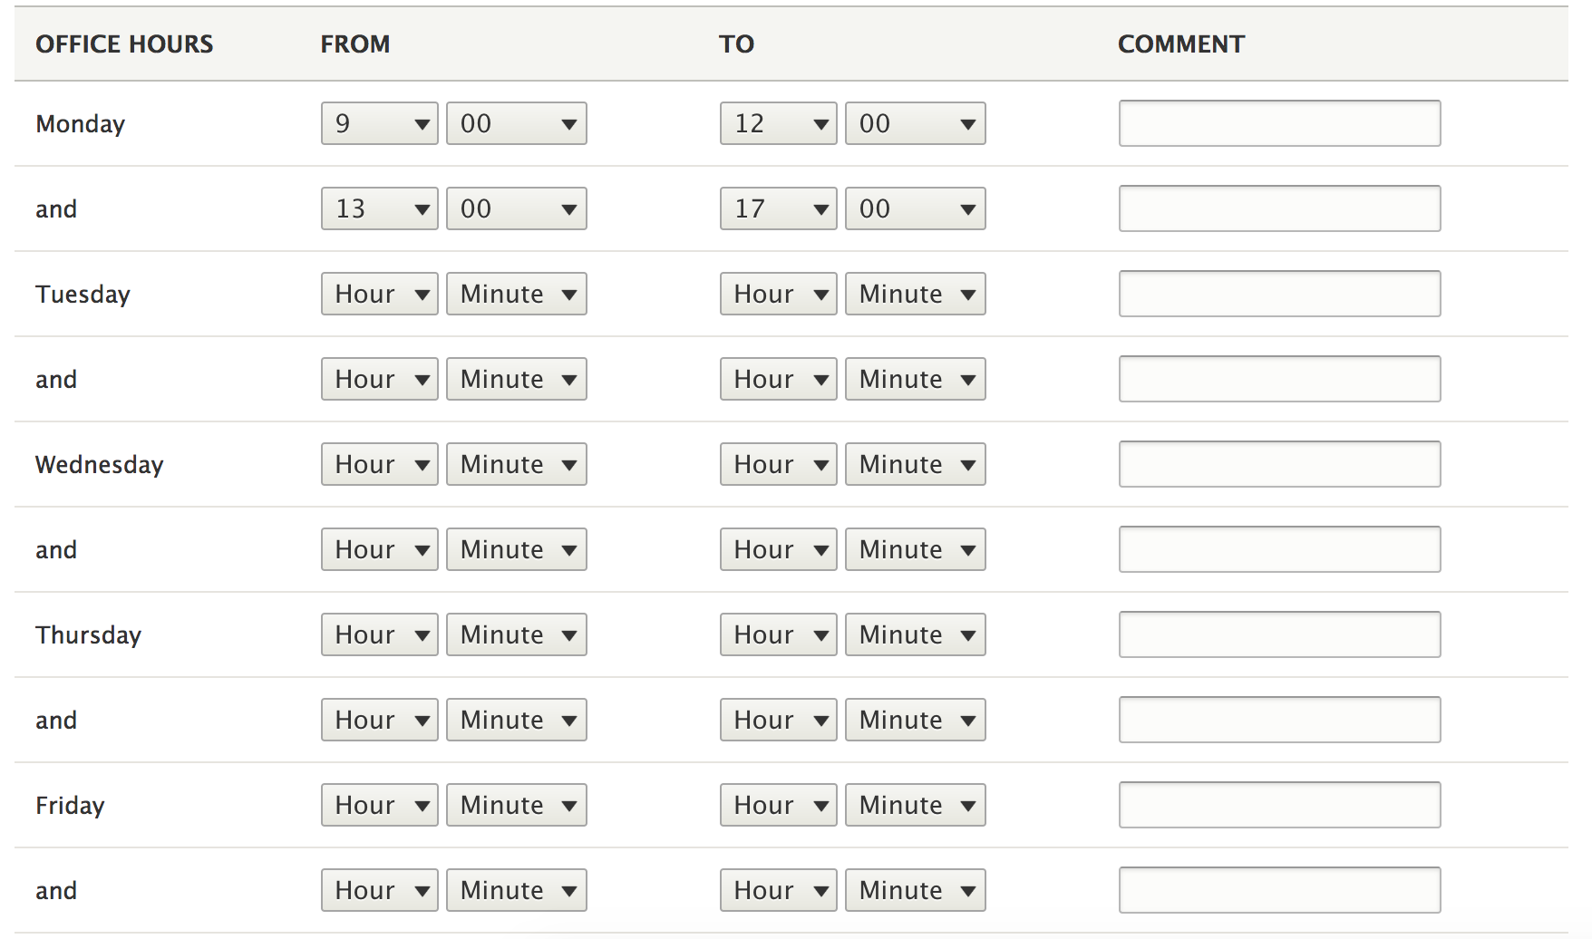Viewport: 1592px width, 939px height.
Task: Open Wednesday's From Hour dropdown
Action: pos(379,464)
